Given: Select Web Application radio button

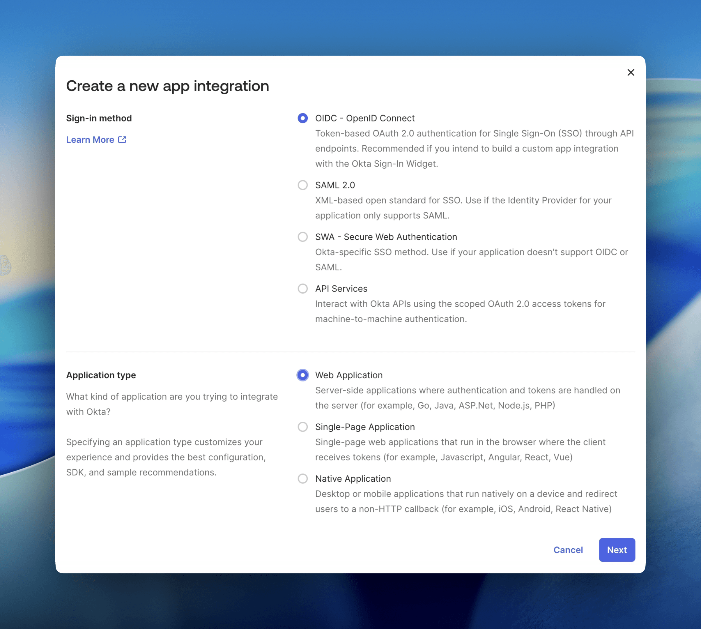Looking at the screenshot, I should pos(303,375).
